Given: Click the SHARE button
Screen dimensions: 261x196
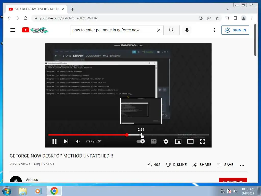Looking at the screenshot, I should click(x=202, y=165).
